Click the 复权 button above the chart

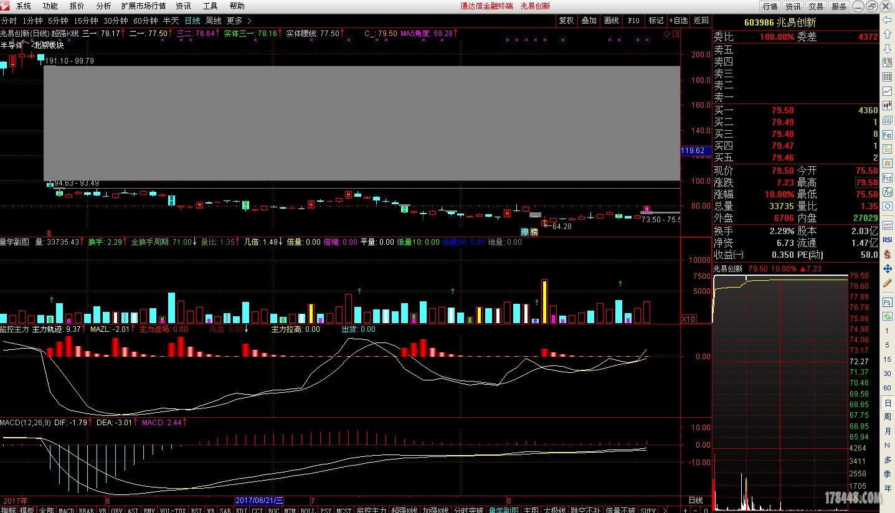(566, 21)
